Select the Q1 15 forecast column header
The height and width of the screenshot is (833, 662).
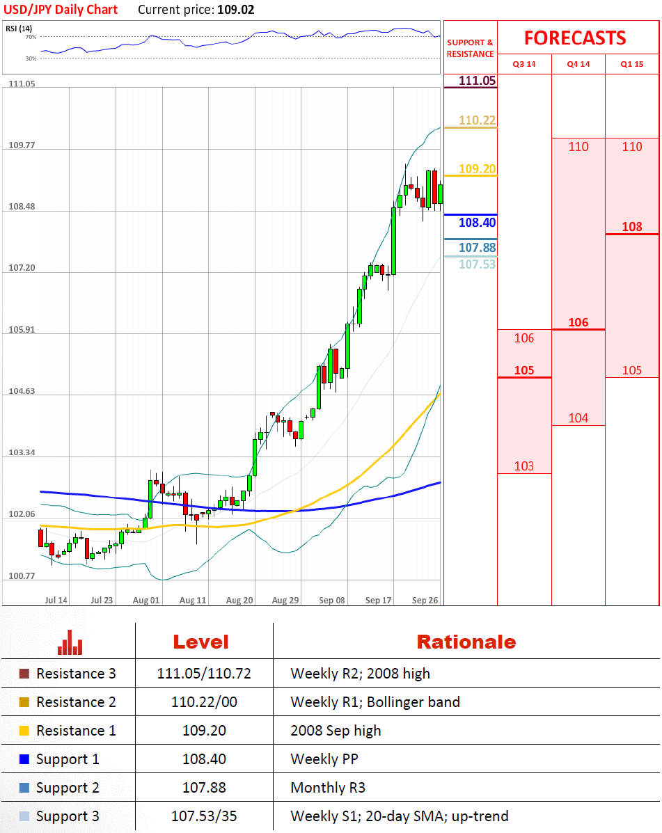tap(632, 64)
